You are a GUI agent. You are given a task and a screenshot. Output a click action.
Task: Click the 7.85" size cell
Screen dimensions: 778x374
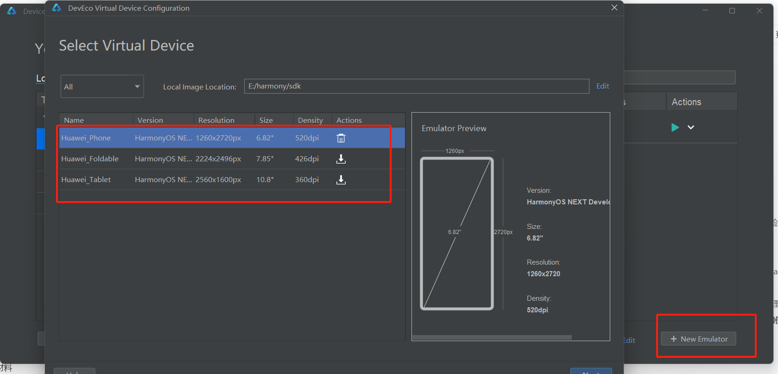coord(265,159)
